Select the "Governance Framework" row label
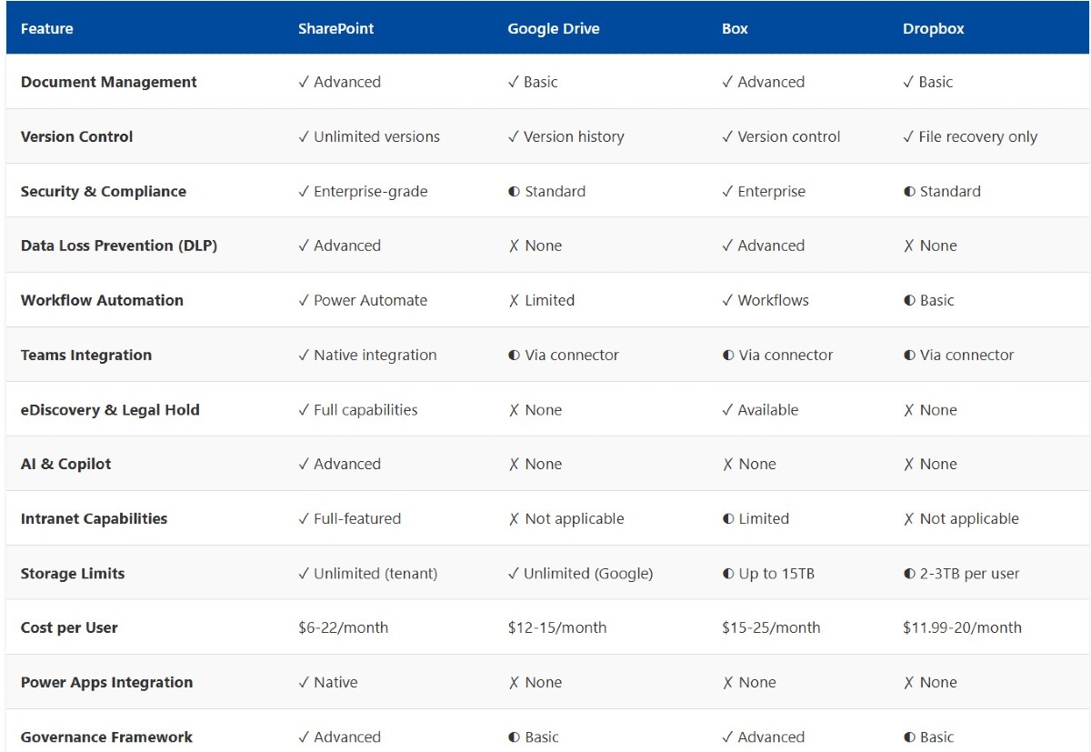Screen dimensions: 1091x752 pyautogui.click(x=106, y=737)
